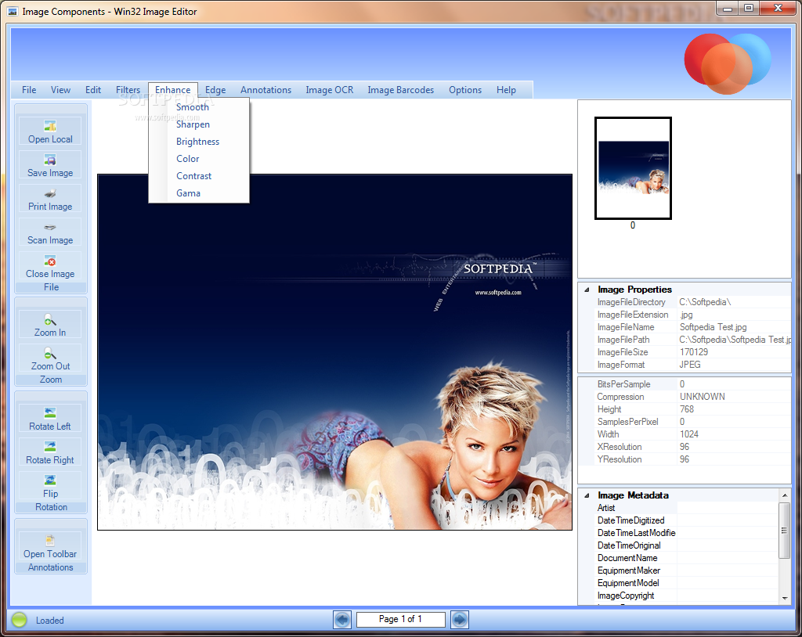Image resolution: width=802 pixels, height=637 pixels.
Task: Open the Image OCR menu
Action: [330, 90]
